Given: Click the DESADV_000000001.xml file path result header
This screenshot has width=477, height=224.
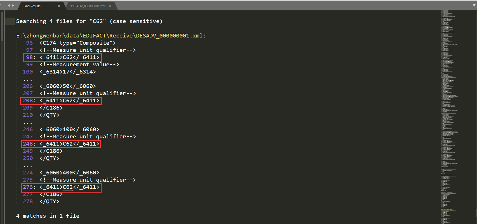Looking at the screenshot, I should point(111,36).
